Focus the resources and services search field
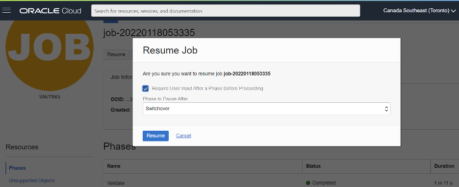The image size is (459, 187). click(x=226, y=11)
